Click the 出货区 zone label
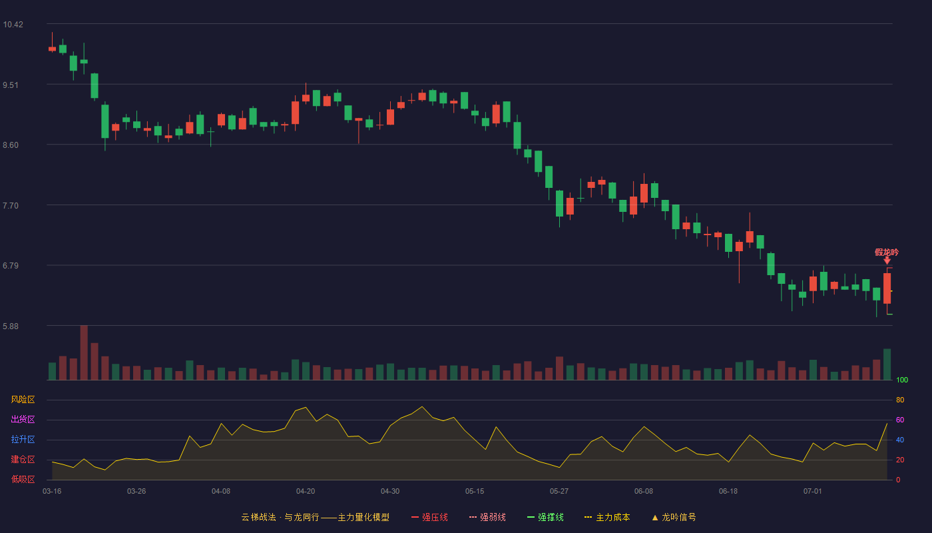 (23, 420)
